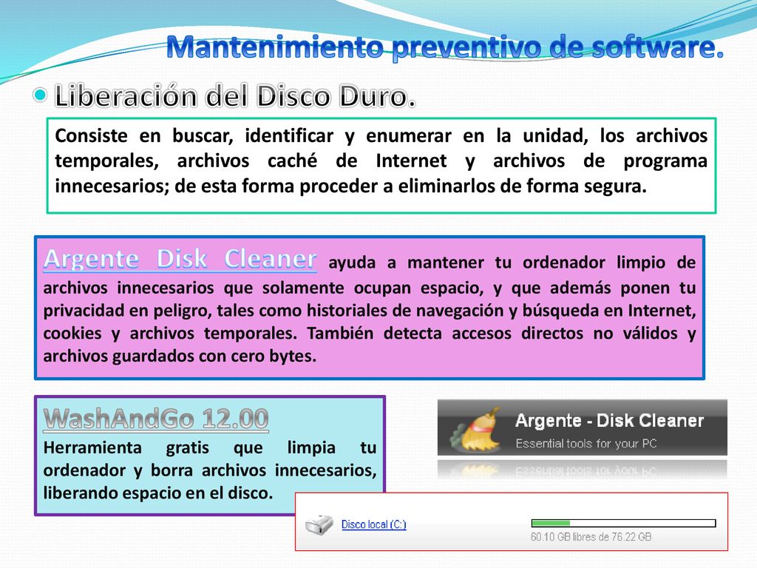Click the broom icon in Argente banner
Viewport: 757px width, 568px height.
click(x=475, y=430)
